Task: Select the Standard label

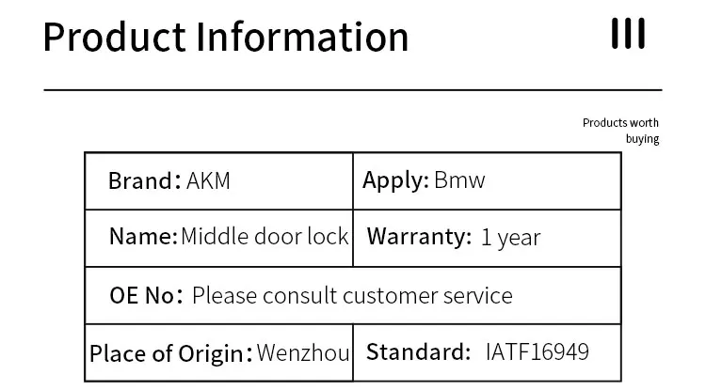Action: click(418, 352)
